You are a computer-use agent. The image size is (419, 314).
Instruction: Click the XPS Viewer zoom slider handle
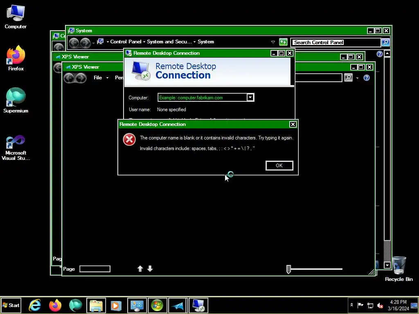(x=288, y=269)
